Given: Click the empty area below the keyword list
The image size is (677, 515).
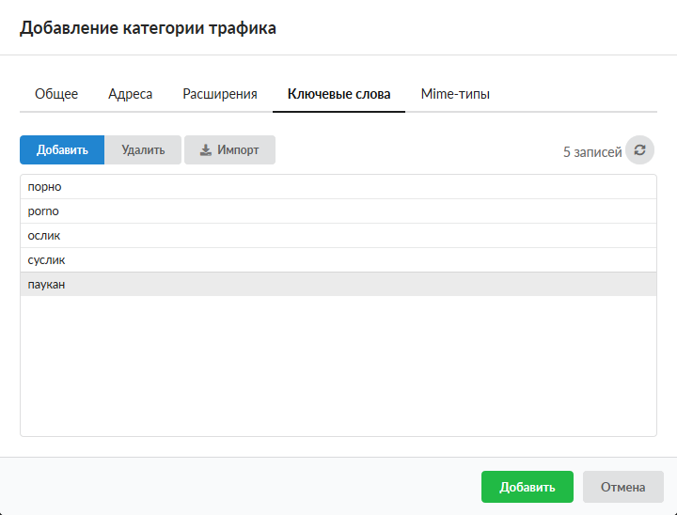Looking at the screenshot, I should tap(338, 367).
